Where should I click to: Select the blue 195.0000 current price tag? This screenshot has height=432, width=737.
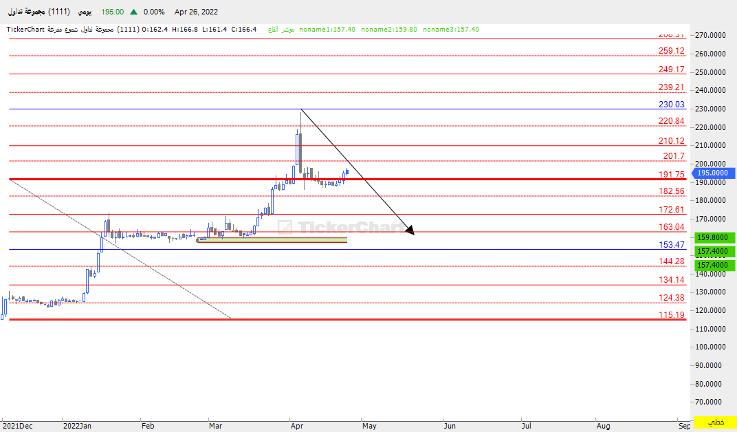click(x=714, y=173)
